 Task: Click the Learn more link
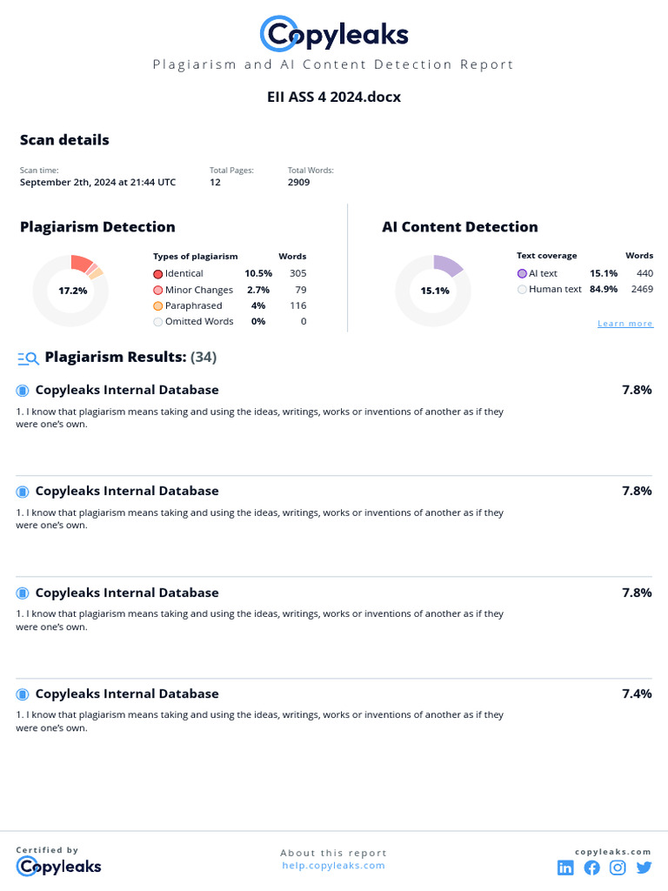625,324
